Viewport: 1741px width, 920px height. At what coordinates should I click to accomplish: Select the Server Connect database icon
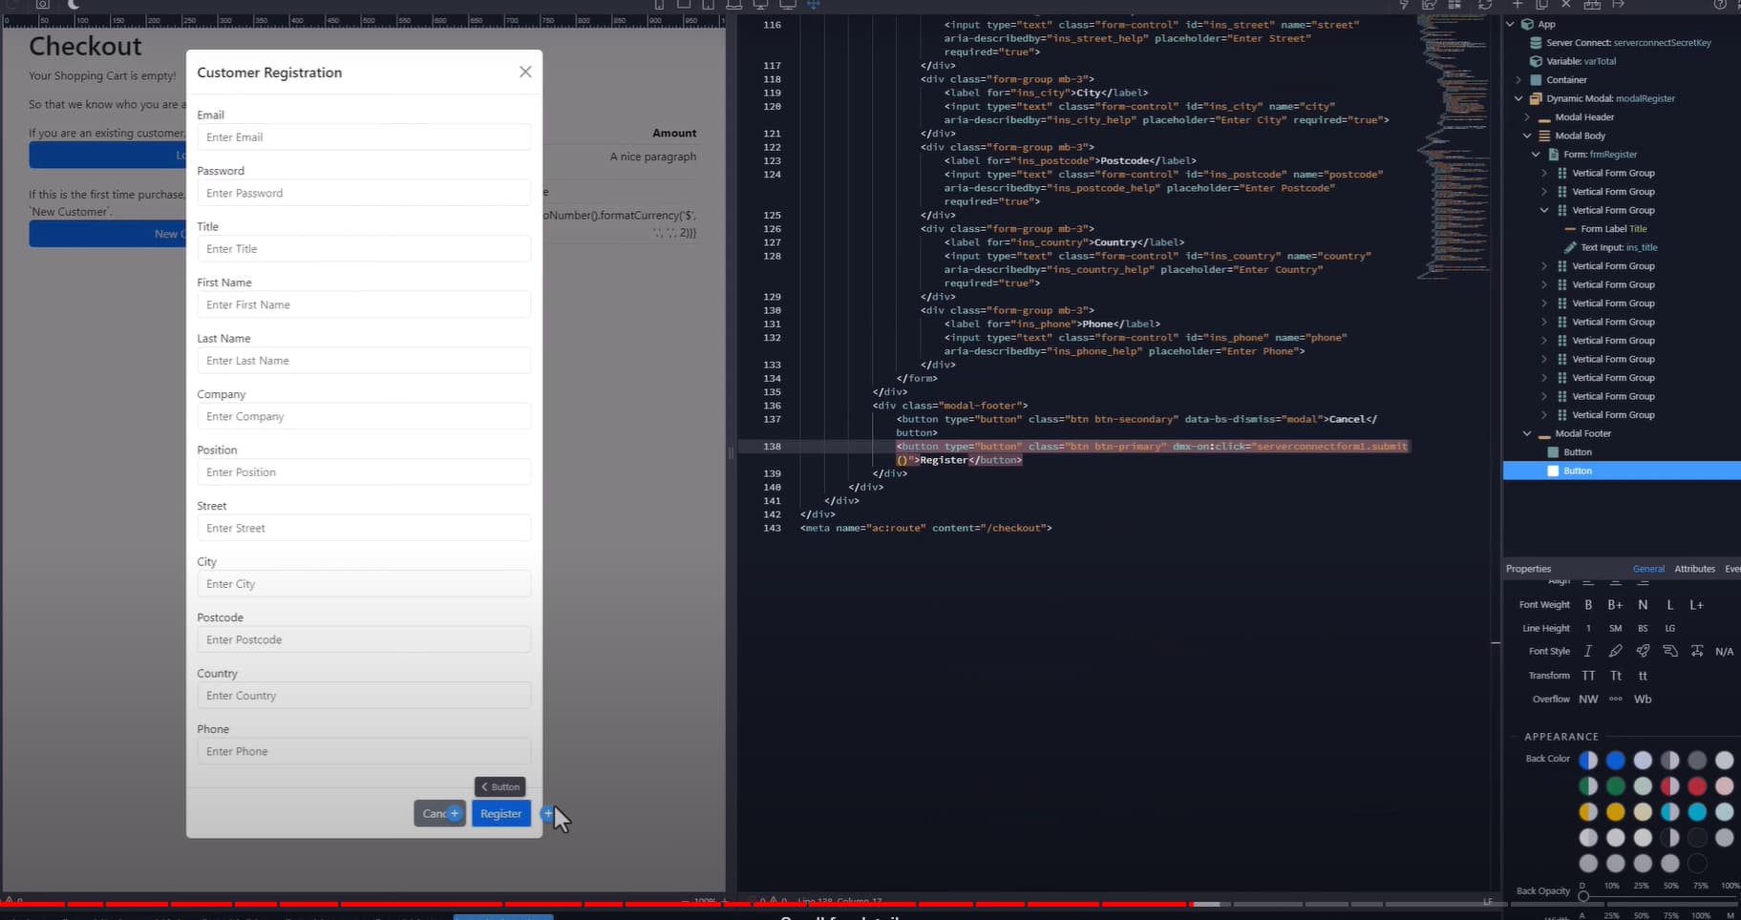point(1536,43)
